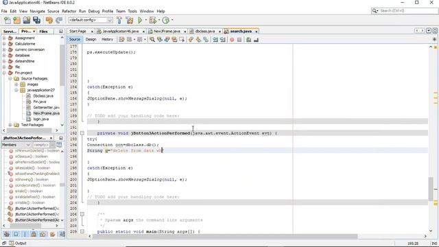Switch to the Services panel tab
This screenshot has height=247, width=439.
(x=10, y=32)
